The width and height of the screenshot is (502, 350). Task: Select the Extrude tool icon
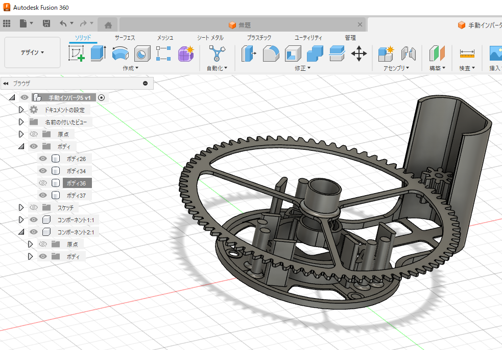[x=98, y=53]
